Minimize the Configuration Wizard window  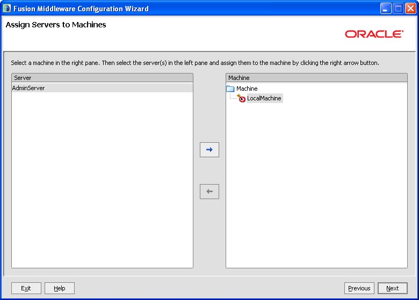pyautogui.click(x=385, y=9)
